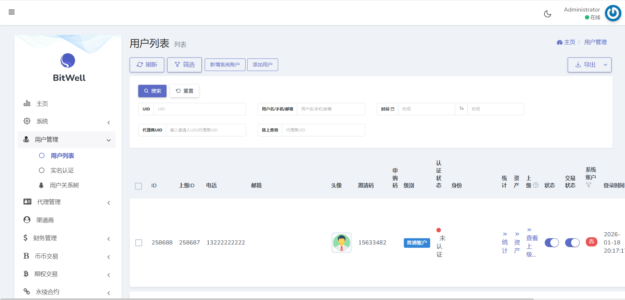Click the 主页 dashboard breadcrumb link
625x300 pixels.
point(566,42)
